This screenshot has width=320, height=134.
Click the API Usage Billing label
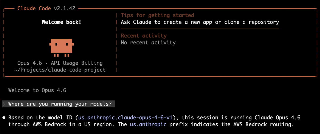(x=77, y=63)
